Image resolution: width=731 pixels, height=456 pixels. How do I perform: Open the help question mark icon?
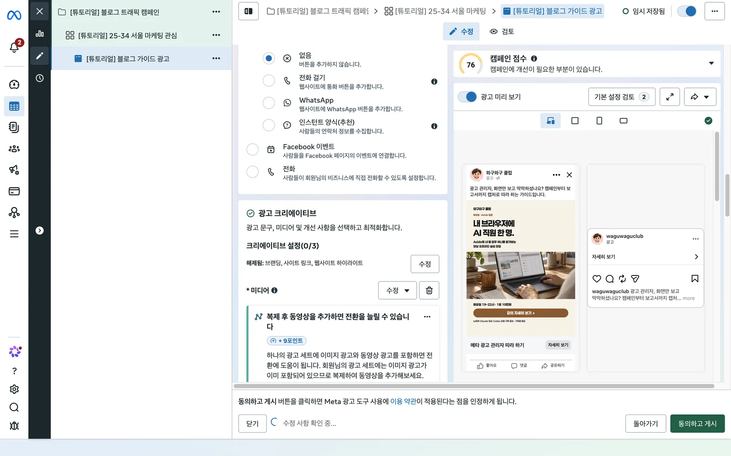(14, 371)
